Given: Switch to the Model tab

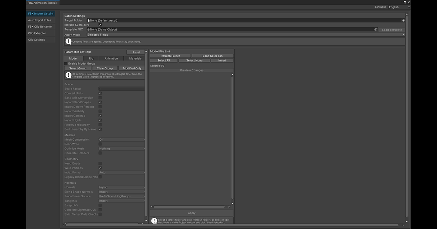Looking at the screenshot, I should coord(73,59).
